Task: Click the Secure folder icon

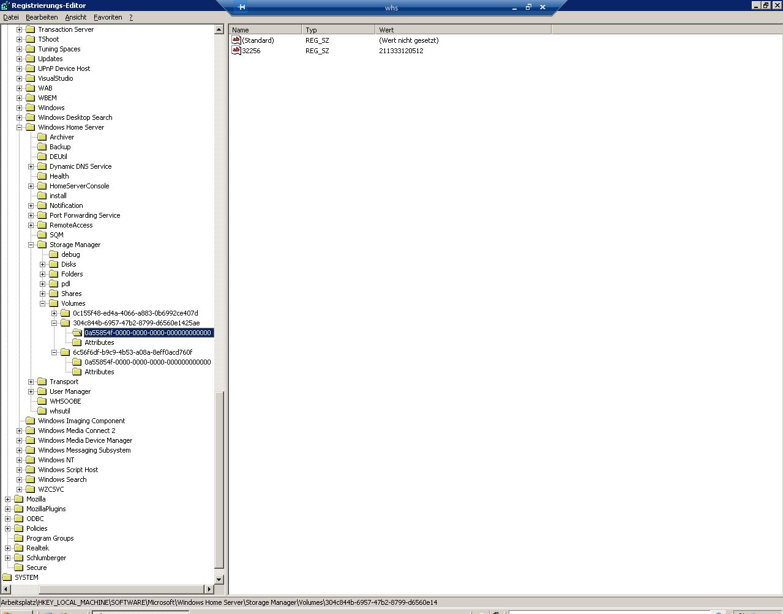Action: (18, 568)
